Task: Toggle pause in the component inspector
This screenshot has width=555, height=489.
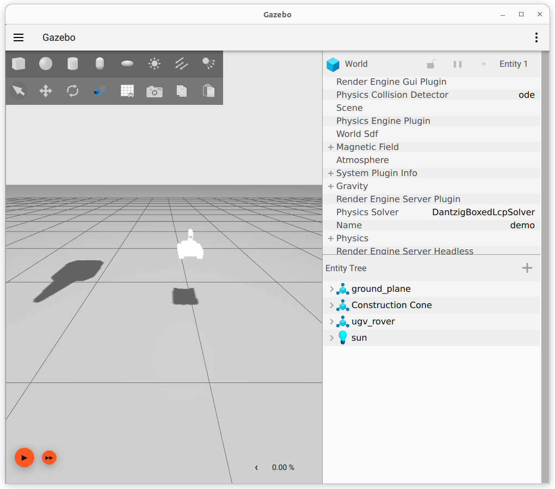Action: coord(458,64)
